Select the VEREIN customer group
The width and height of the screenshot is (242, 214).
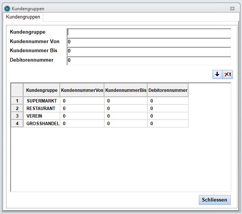(34, 116)
